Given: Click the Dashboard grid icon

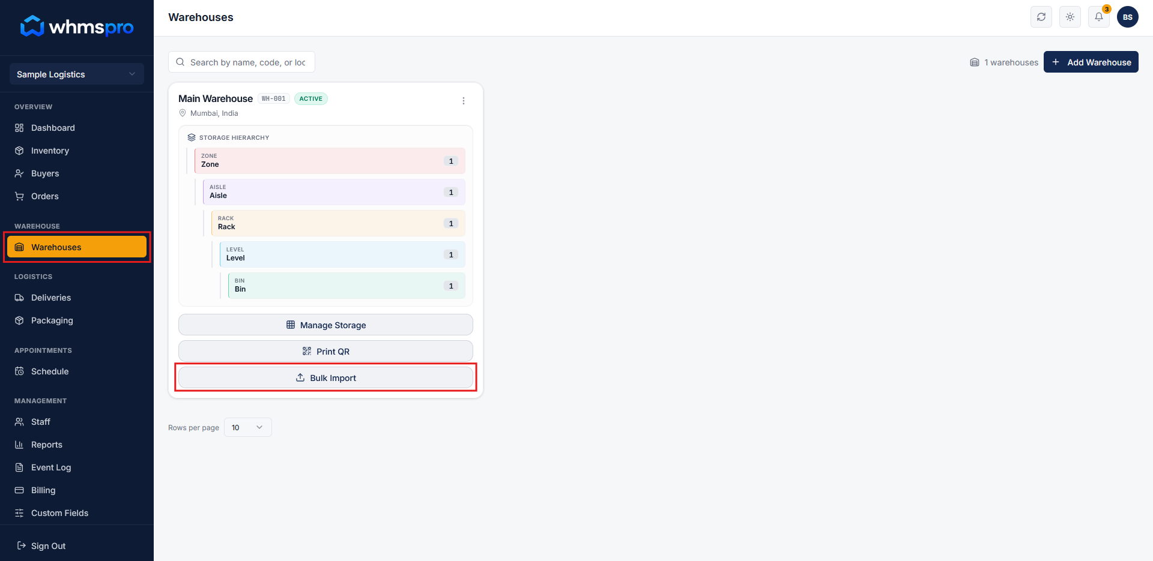Looking at the screenshot, I should click(19, 128).
